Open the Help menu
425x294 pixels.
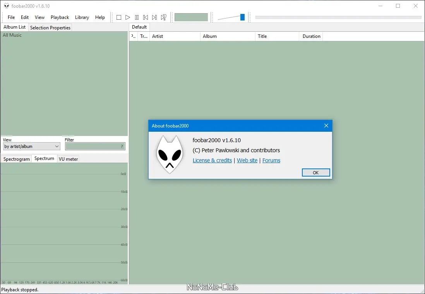point(100,17)
